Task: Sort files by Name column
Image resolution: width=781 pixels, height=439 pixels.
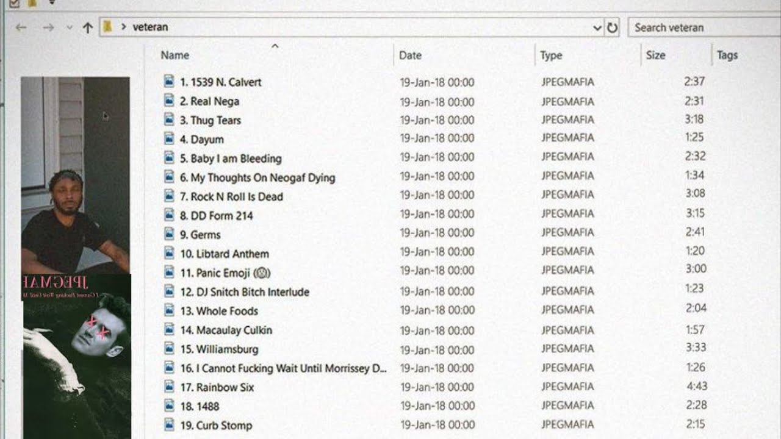Action: point(175,55)
